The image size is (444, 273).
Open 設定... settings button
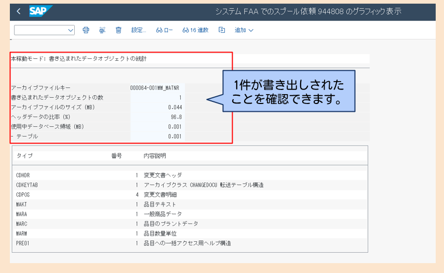point(139,30)
